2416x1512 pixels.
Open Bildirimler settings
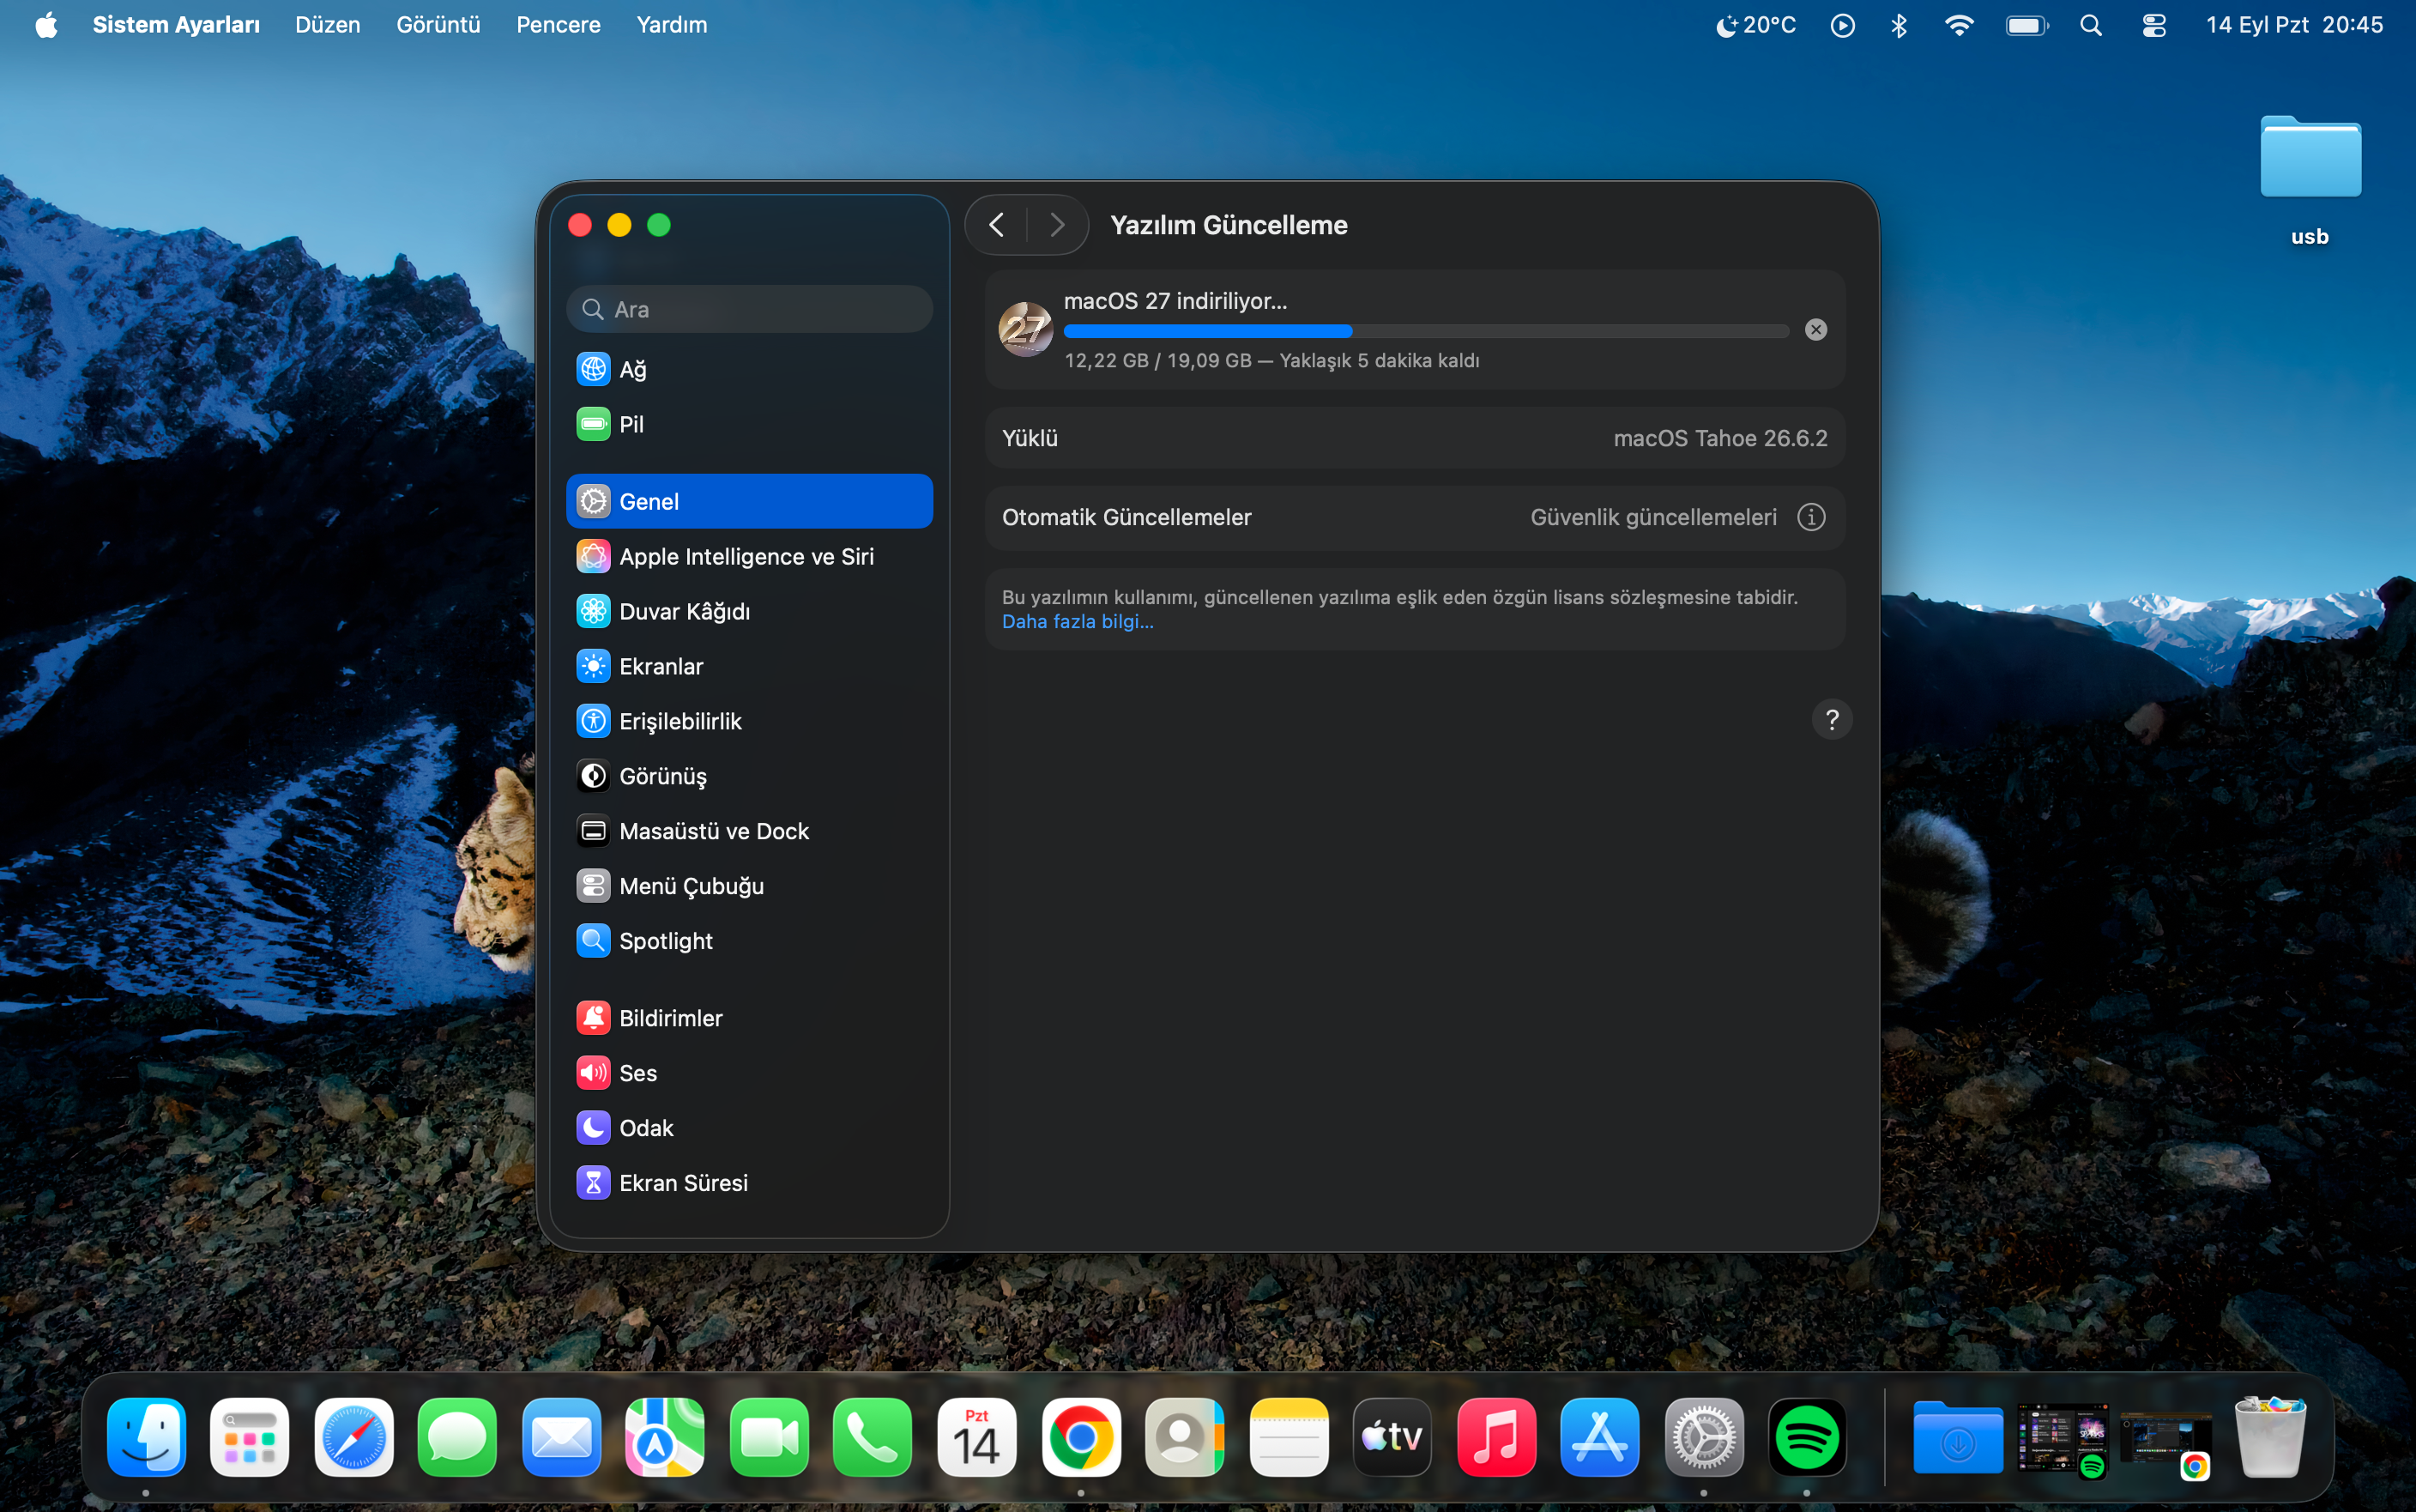749,1018
